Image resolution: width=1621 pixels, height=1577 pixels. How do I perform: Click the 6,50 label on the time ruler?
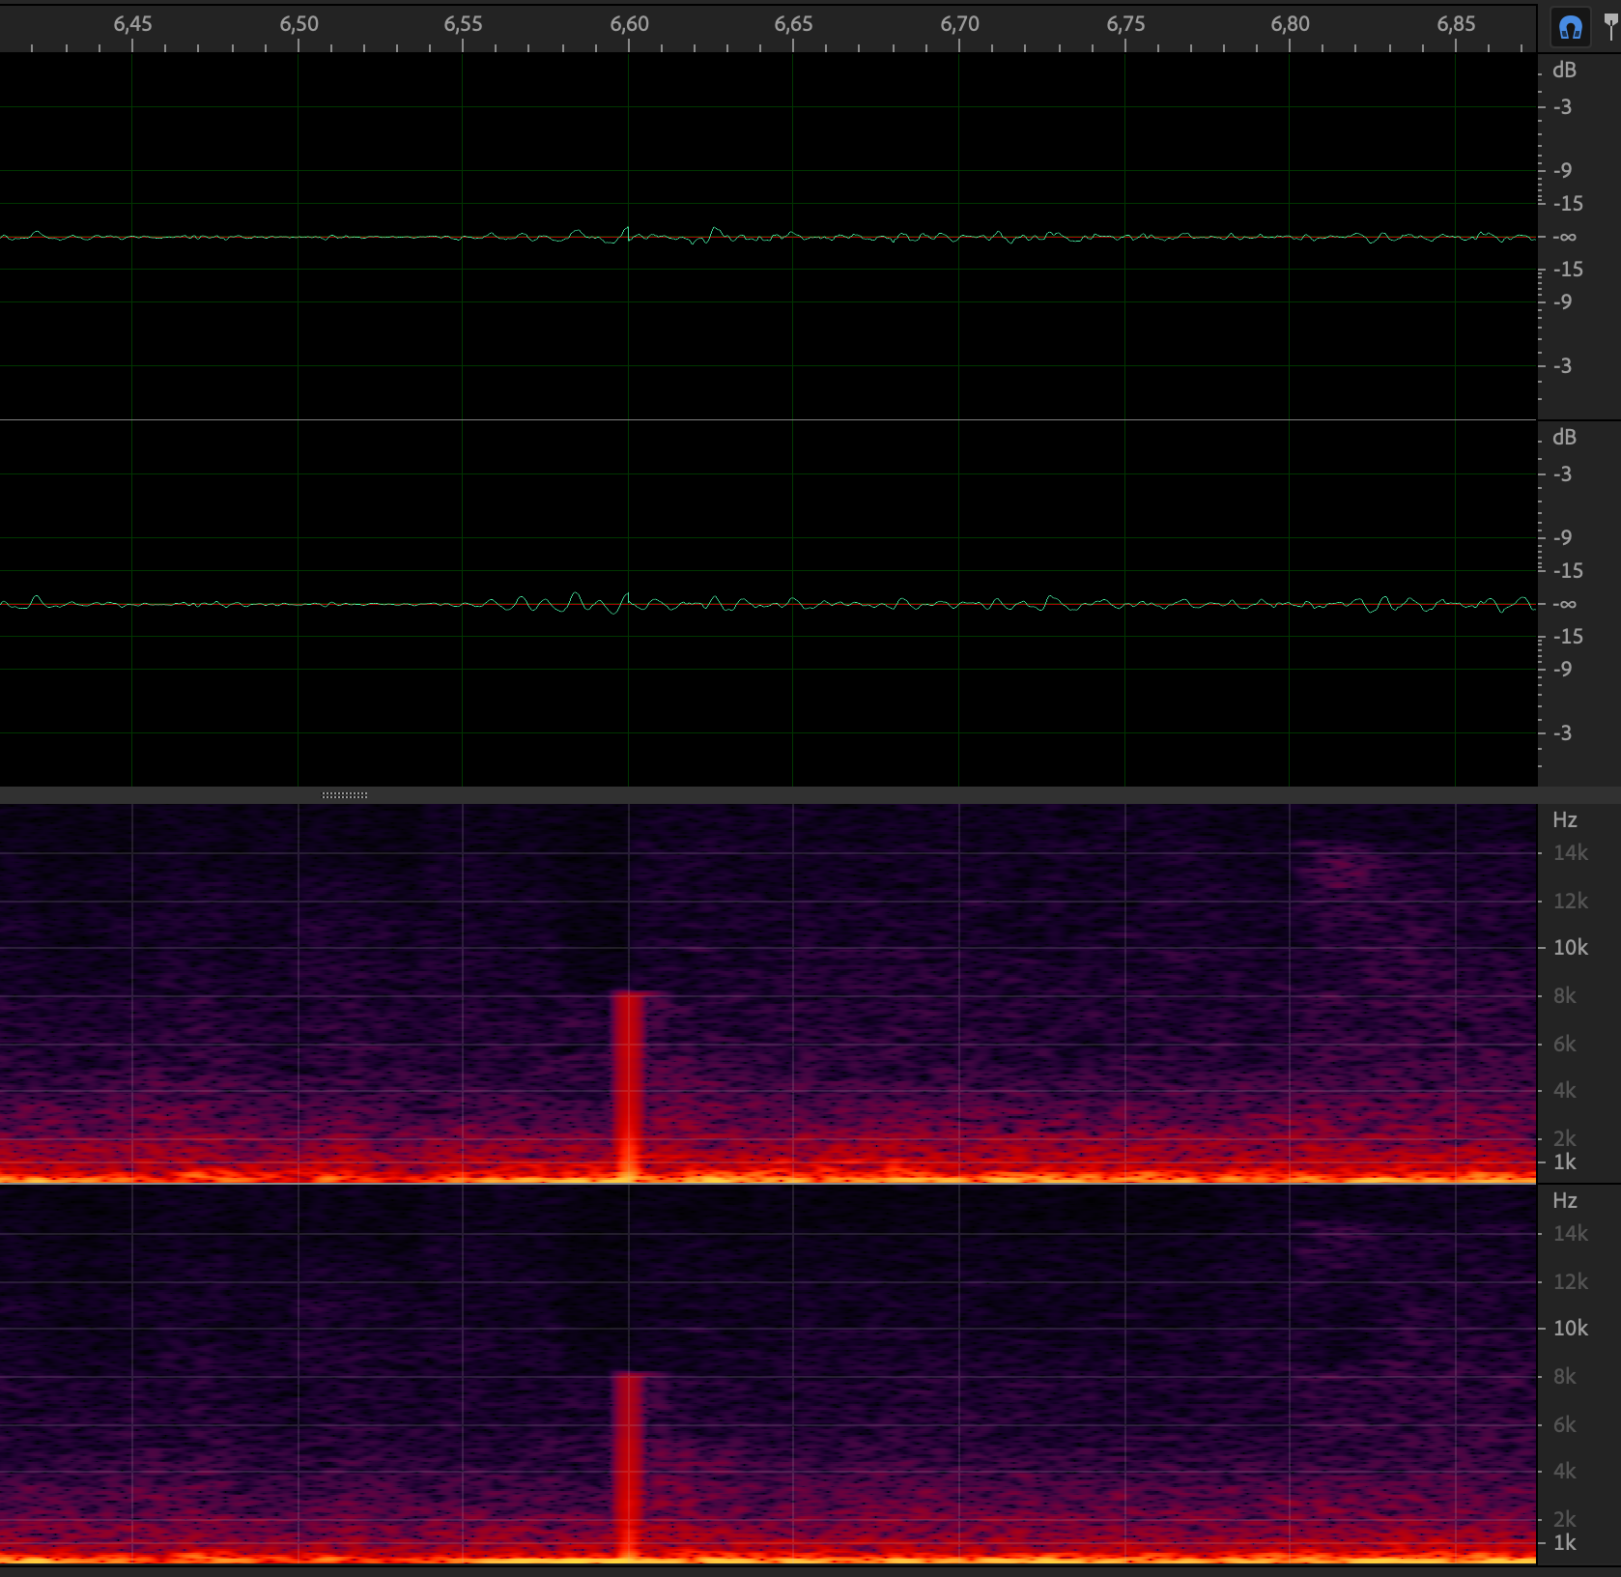[x=299, y=24]
